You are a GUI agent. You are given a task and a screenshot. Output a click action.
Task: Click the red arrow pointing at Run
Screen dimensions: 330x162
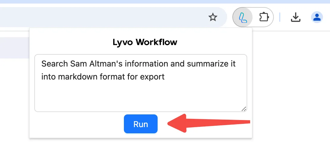208,123
